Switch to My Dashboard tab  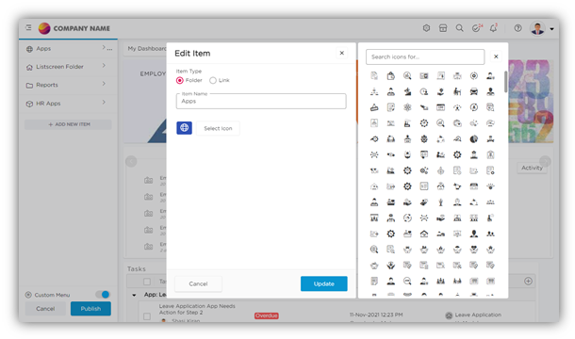coord(147,48)
